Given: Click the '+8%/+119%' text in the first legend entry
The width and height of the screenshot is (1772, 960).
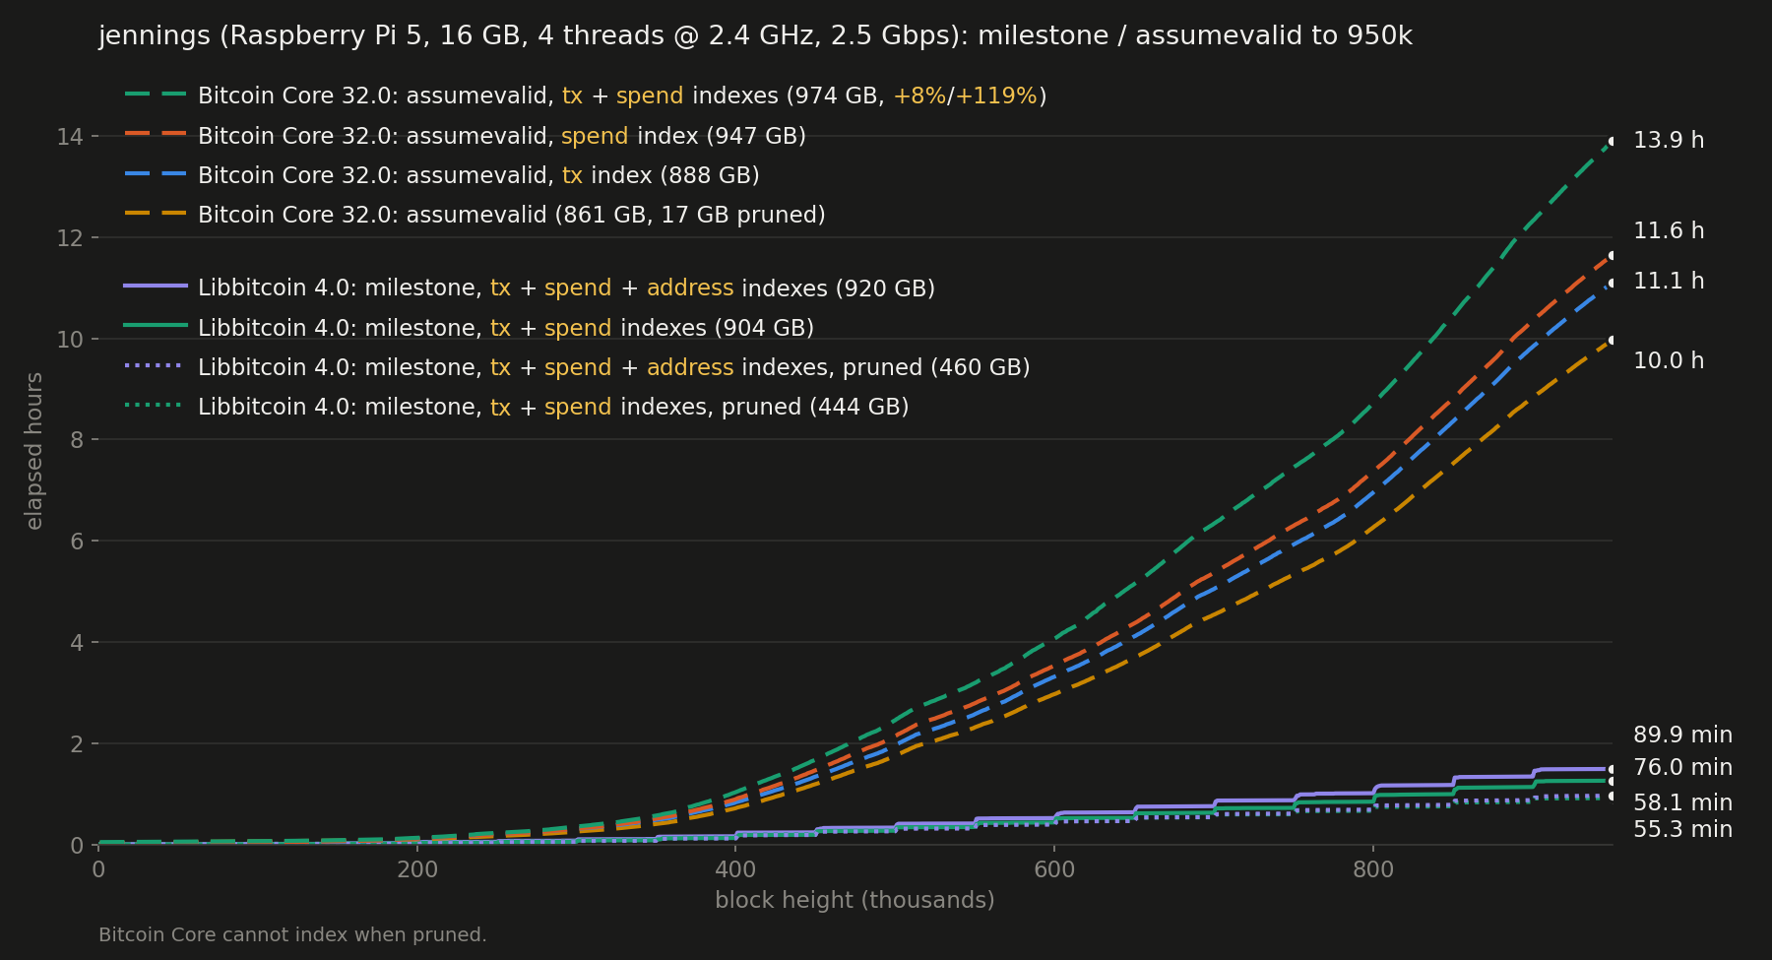Looking at the screenshot, I should (965, 96).
